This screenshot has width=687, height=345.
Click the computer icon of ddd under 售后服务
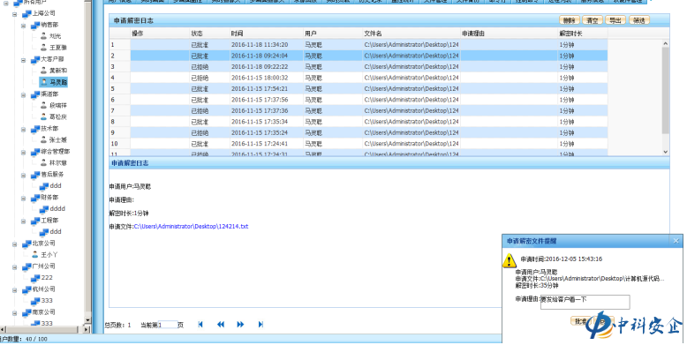pos(44,186)
